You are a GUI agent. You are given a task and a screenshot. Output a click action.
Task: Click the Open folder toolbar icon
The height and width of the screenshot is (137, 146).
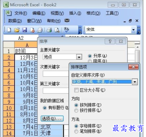point(17,30)
